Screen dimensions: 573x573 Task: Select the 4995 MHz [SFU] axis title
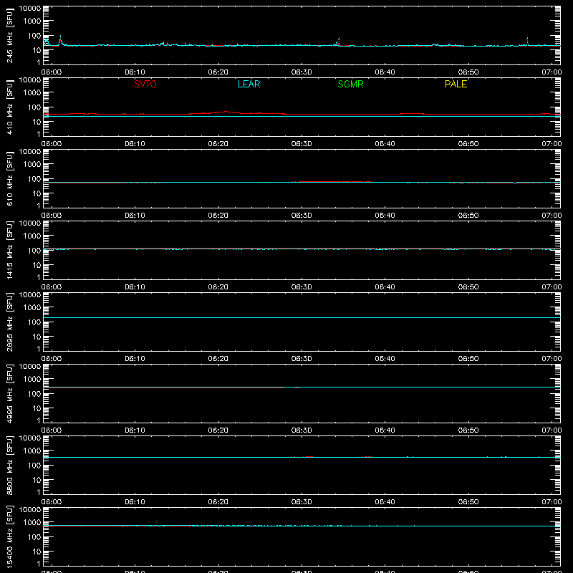point(9,393)
